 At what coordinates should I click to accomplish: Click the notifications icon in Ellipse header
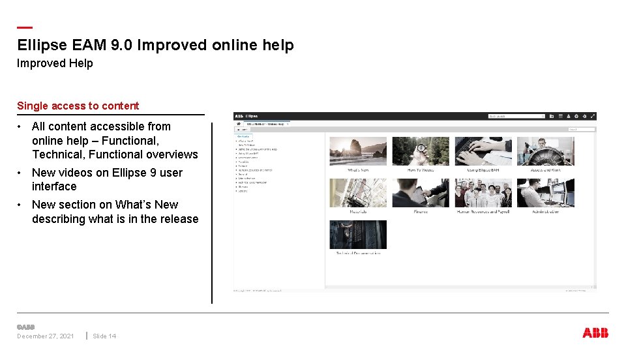click(x=569, y=116)
